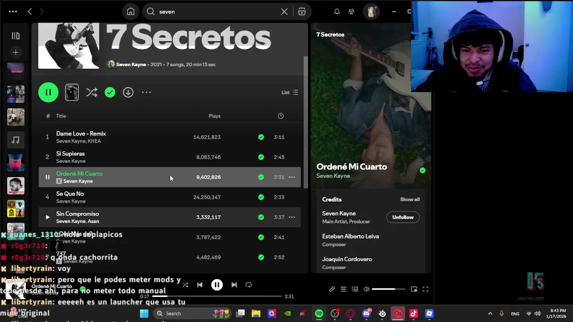Adjust the volume slider
573x322 pixels.
389,289
